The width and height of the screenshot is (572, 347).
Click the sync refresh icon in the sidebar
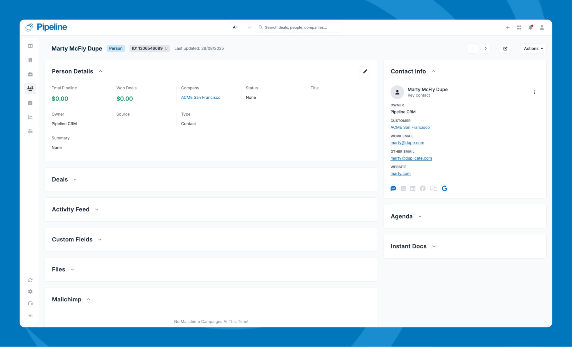30,280
